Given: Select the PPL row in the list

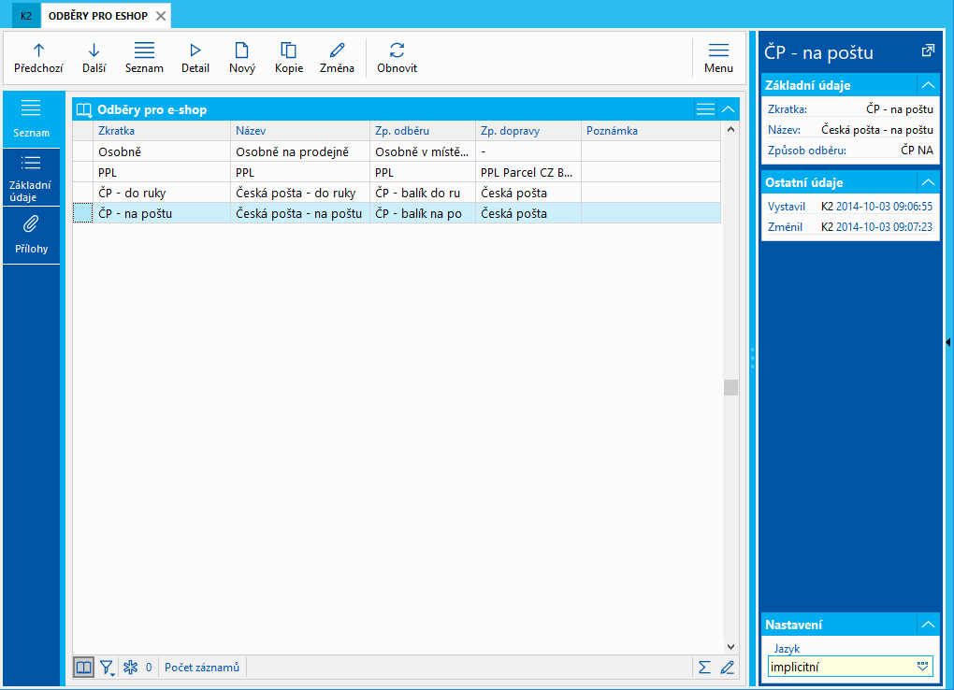Looking at the screenshot, I should point(163,173).
